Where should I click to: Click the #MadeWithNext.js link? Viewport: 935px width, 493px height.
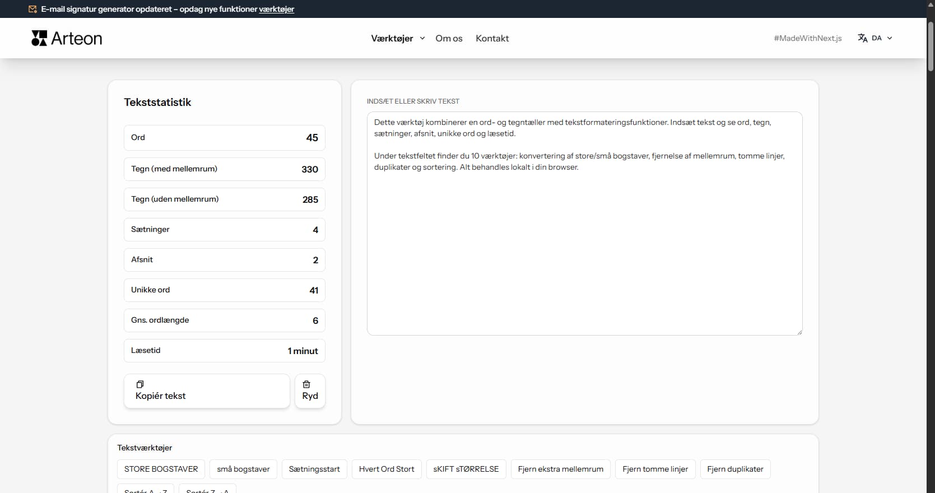coord(807,38)
